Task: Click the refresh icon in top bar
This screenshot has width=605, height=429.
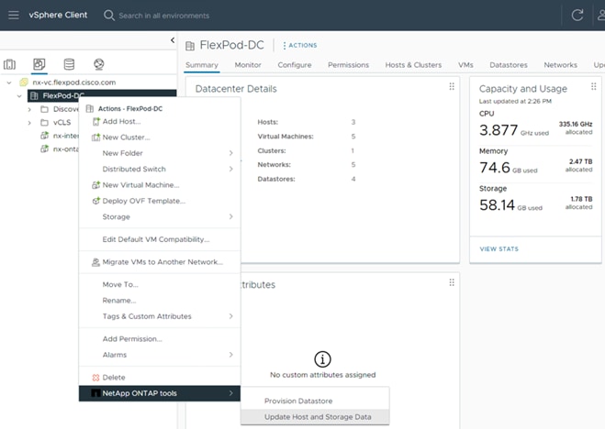Action: 577,16
